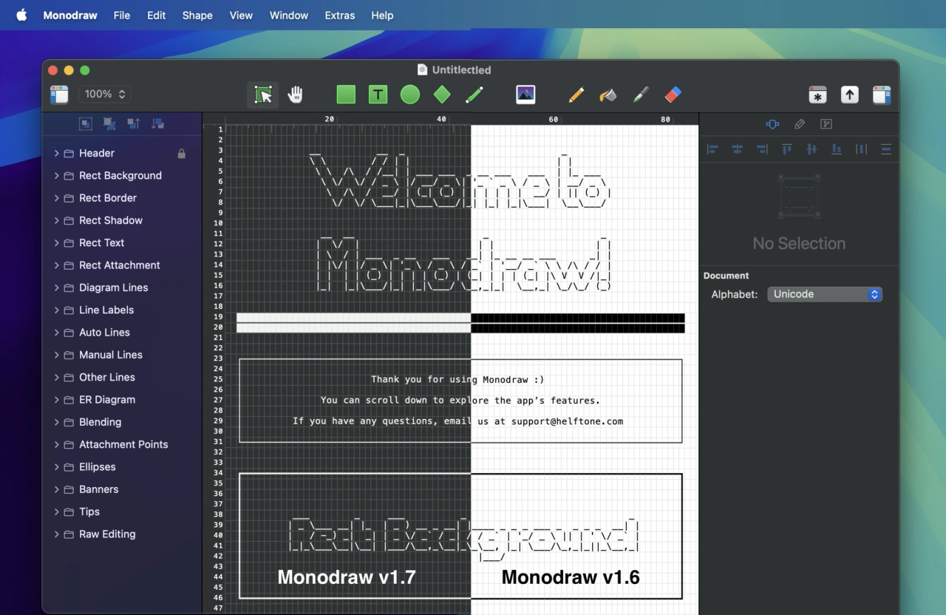
Task: Choose the Eraser tool
Action: pyautogui.click(x=673, y=95)
